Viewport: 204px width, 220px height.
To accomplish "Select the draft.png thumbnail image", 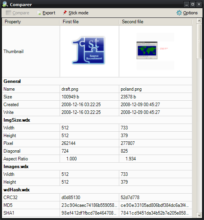I will (x=89, y=50).
